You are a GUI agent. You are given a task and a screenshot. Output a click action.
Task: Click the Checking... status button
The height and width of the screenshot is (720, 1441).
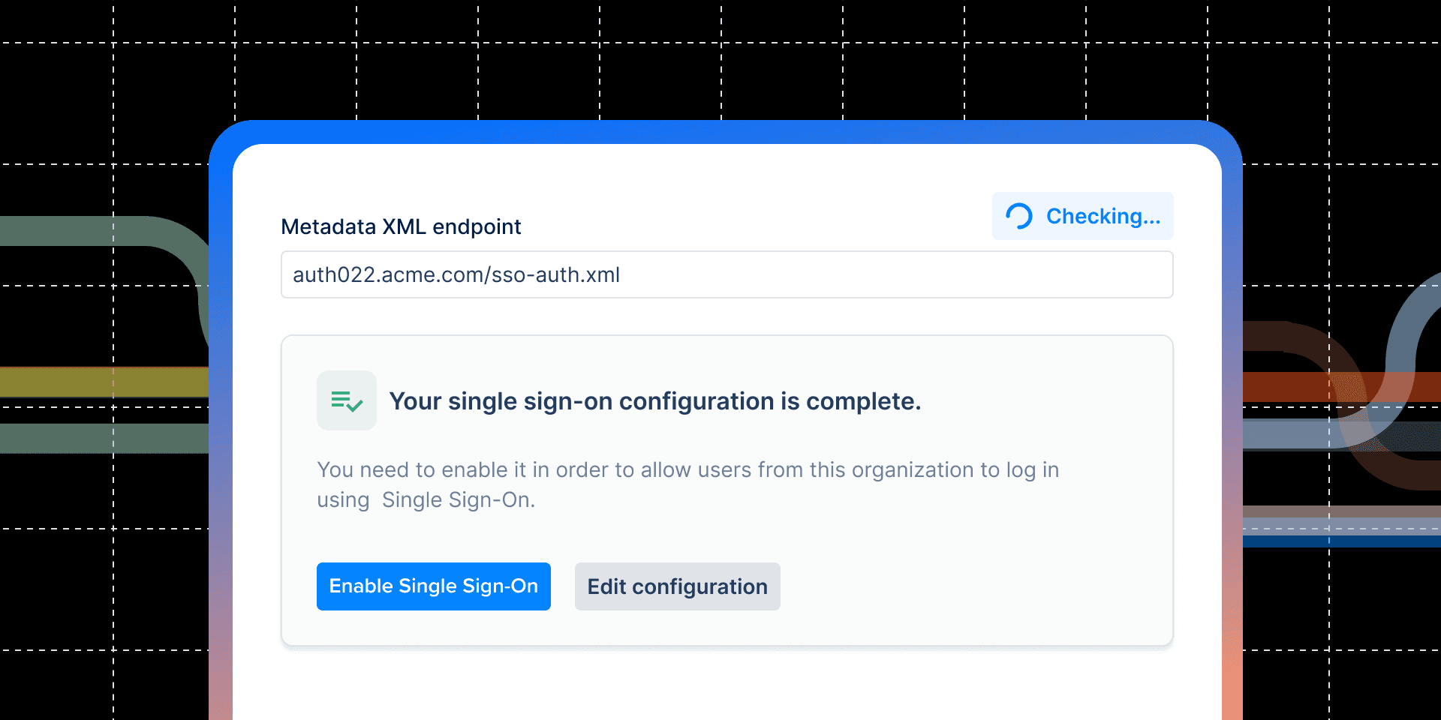pyautogui.click(x=1083, y=216)
